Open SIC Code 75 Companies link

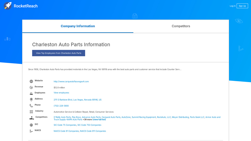(x=65, y=125)
